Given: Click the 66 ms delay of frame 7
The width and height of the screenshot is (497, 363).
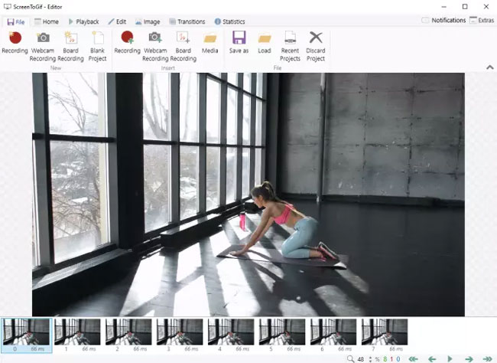Looking at the screenshot, I should coord(396,348).
